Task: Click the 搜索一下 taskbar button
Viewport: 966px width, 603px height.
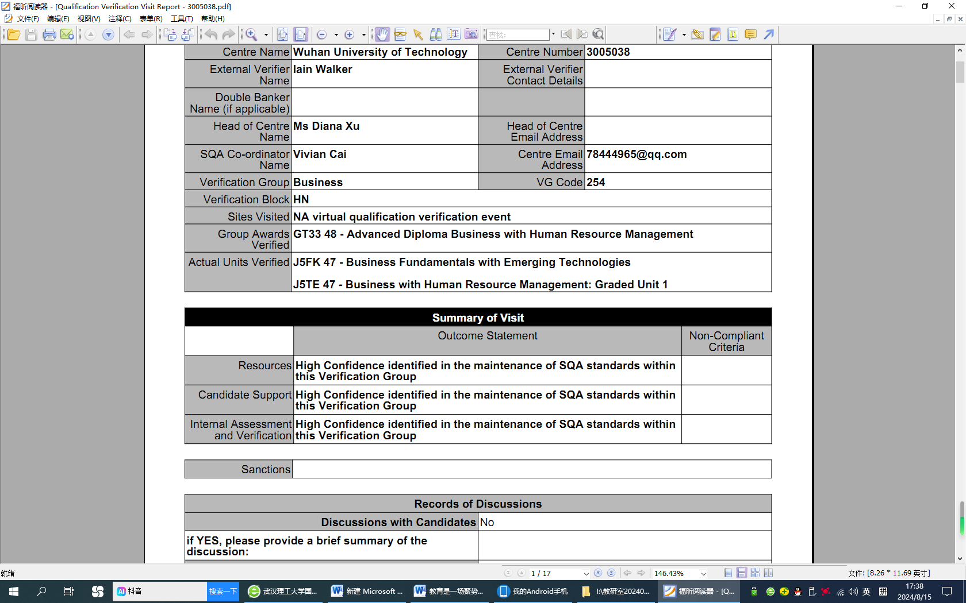Action: (x=223, y=592)
